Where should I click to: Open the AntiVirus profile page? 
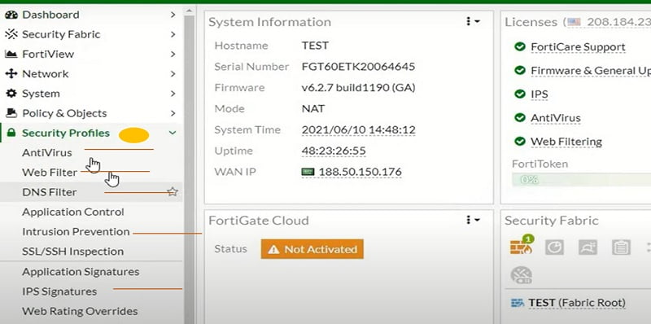pyautogui.click(x=47, y=152)
